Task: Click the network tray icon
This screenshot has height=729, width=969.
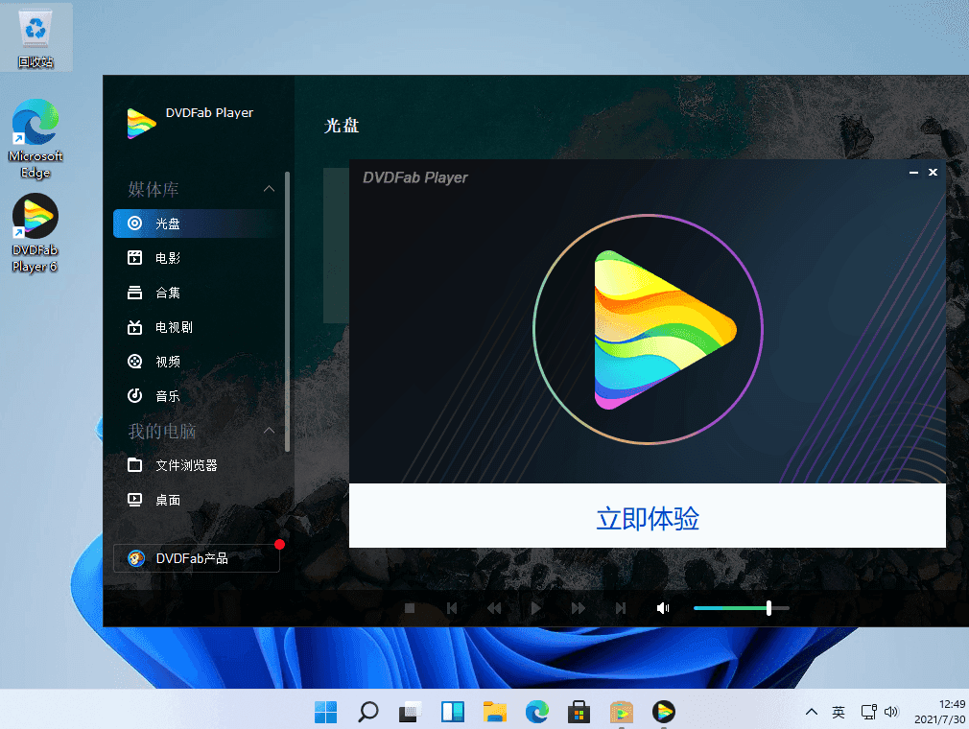Action: (x=869, y=712)
